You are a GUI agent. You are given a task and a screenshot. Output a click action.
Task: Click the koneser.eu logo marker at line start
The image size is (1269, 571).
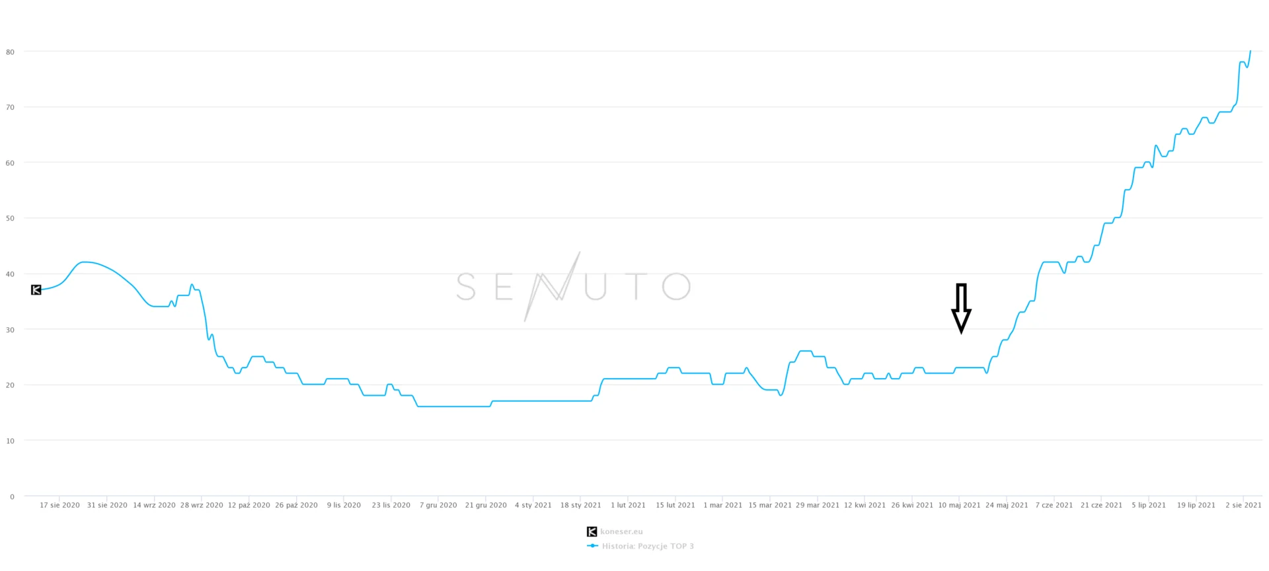tap(36, 289)
